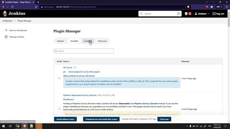
Task: Check Pipeline: Deprecated Groovy Libraries checkbox
Action: pyautogui.click(x=59, y=109)
